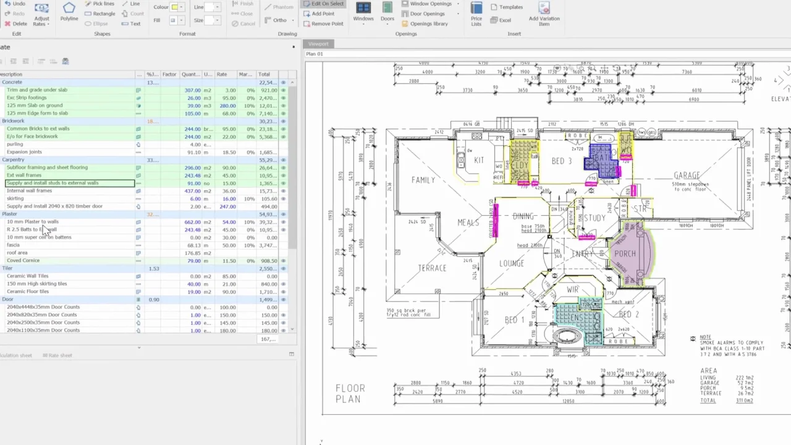Select the Text tool
Viewport: 791px width, 445px height.
coord(130,23)
